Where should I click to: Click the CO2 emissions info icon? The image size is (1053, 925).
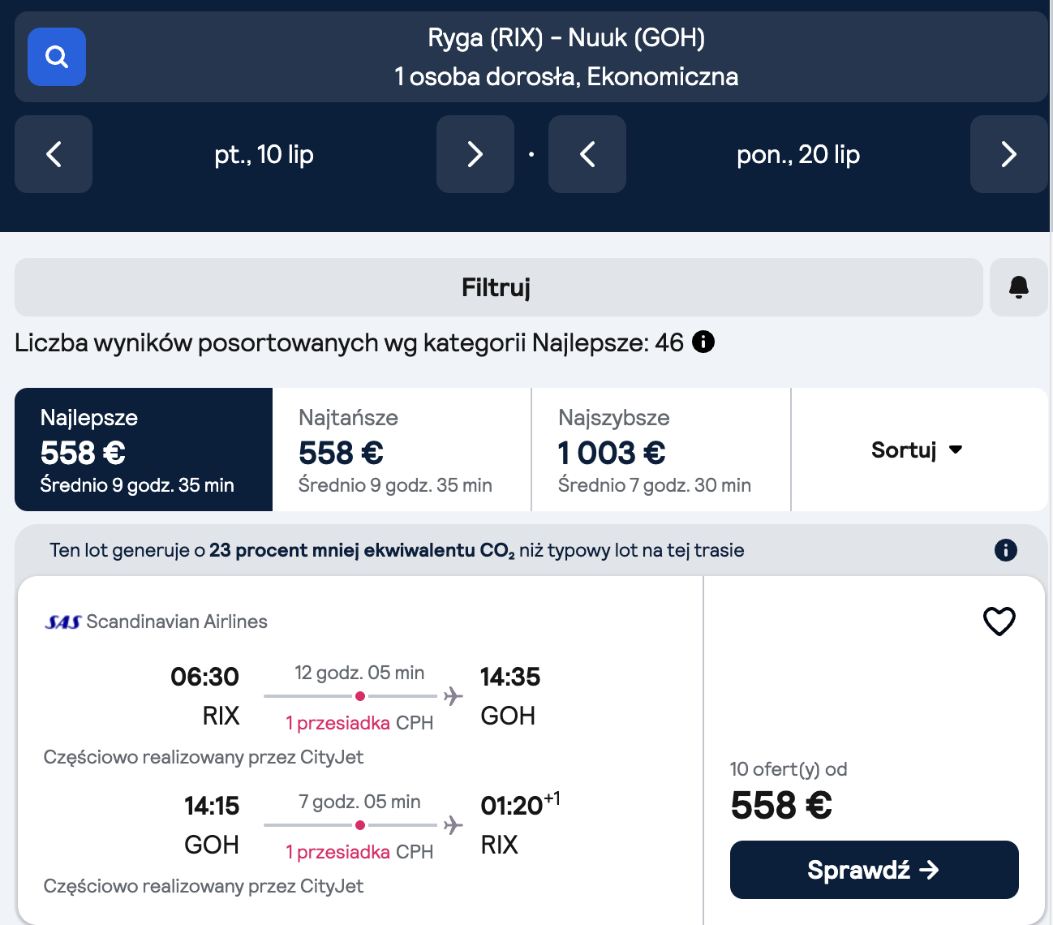(x=1005, y=550)
